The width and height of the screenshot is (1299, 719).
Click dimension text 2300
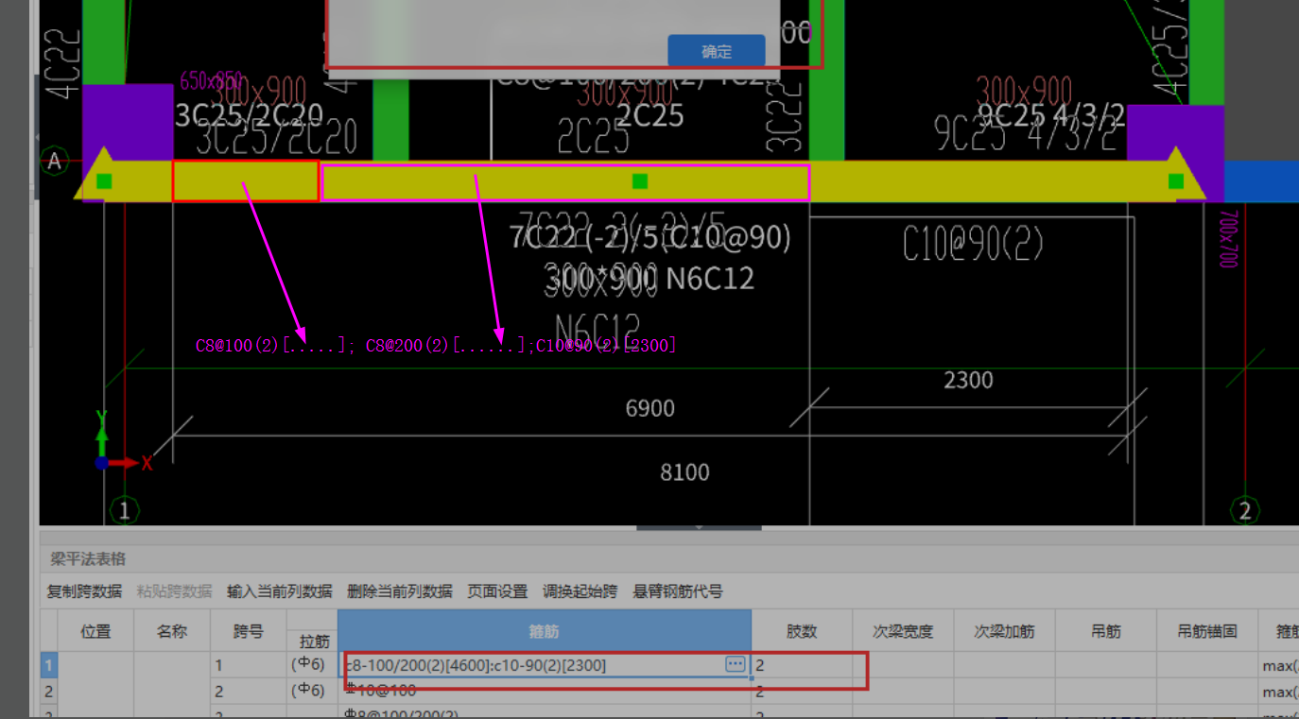point(968,380)
